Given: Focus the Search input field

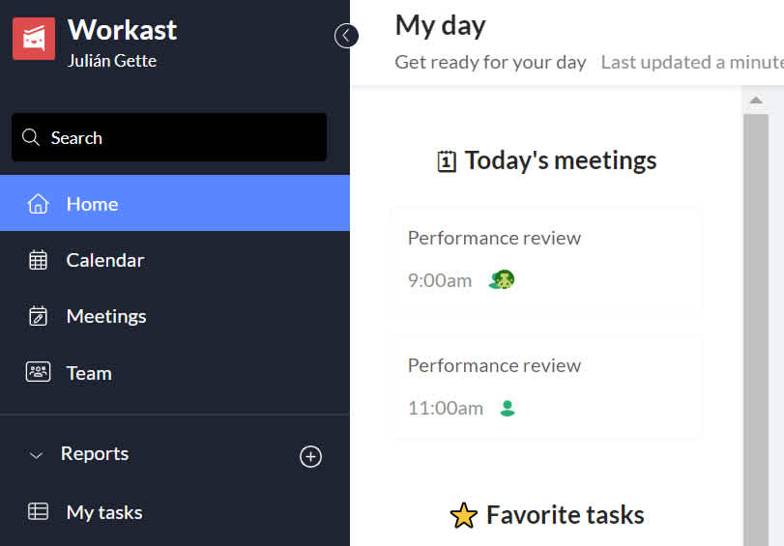Looking at the screenshot, I should [169, 137].
